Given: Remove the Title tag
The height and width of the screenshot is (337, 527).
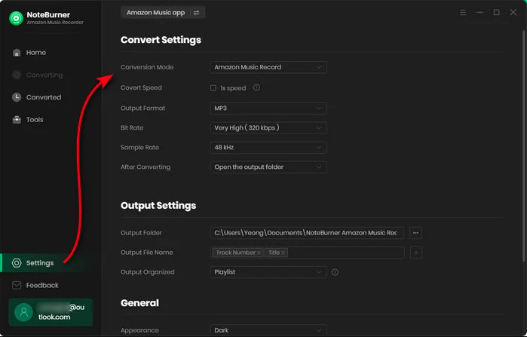Looking at the screenshot, I should coord(283,253).
